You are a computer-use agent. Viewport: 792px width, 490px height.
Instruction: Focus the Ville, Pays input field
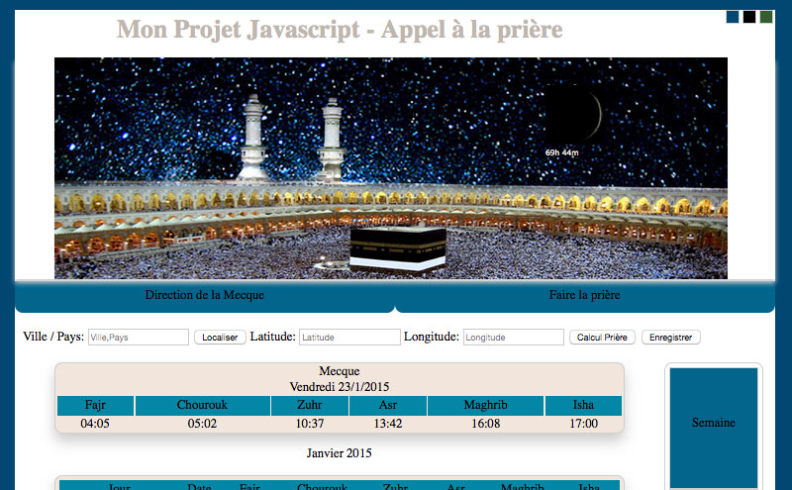[x=139, y=337]
